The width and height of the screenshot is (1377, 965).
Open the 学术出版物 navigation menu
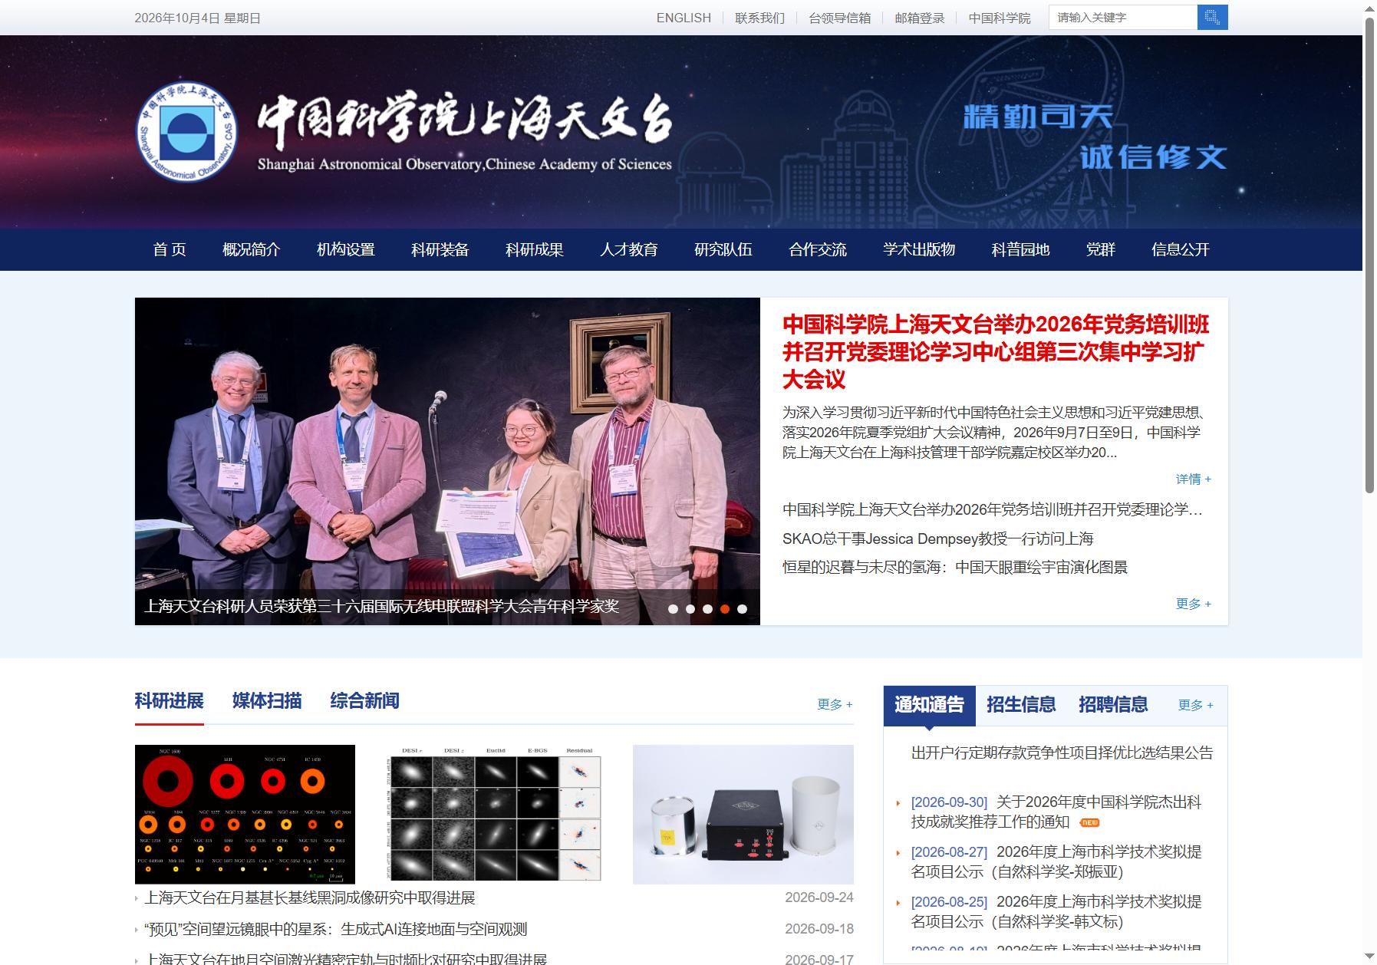coord(919,249)
